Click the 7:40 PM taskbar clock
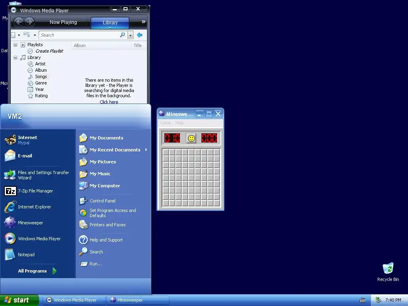 pos(393,300)
